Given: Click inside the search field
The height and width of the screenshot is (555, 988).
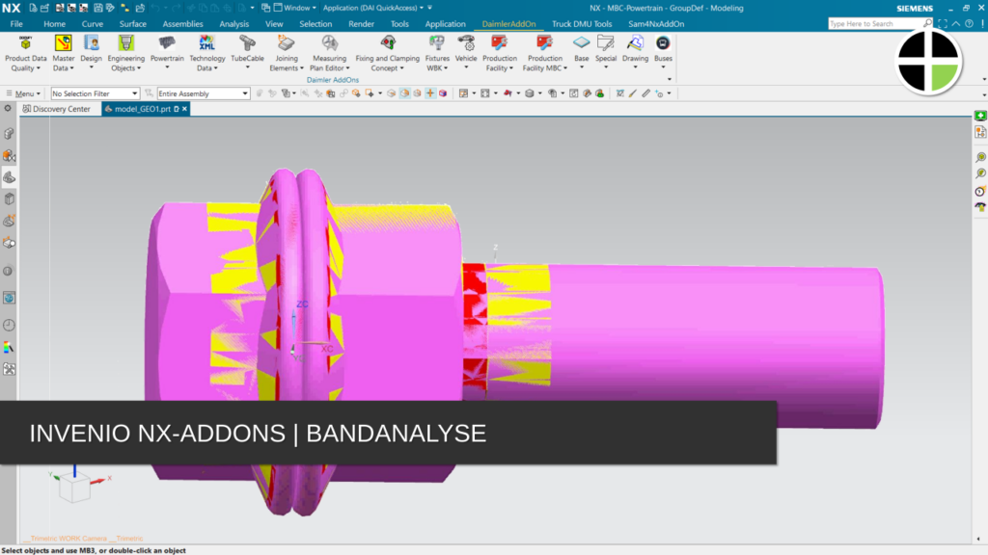Looking at the screenshot, I should click(x=873, y=22).
